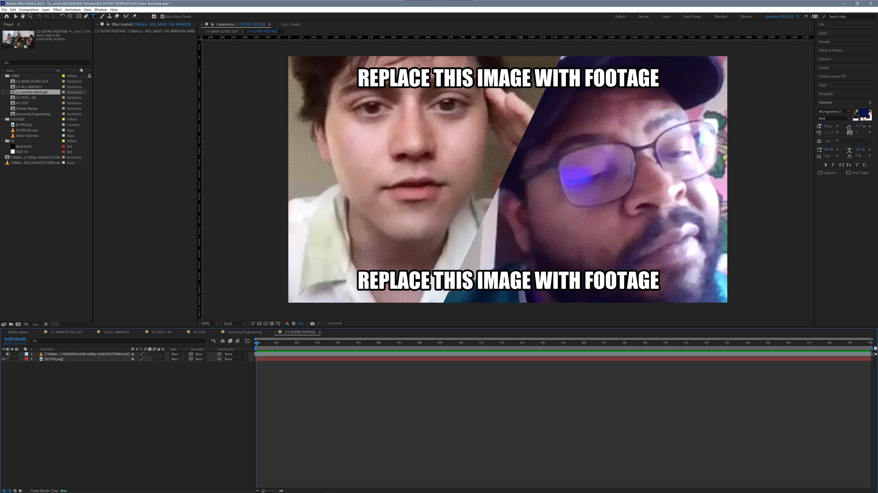Click the current time display field

click(x=15, y=339)
